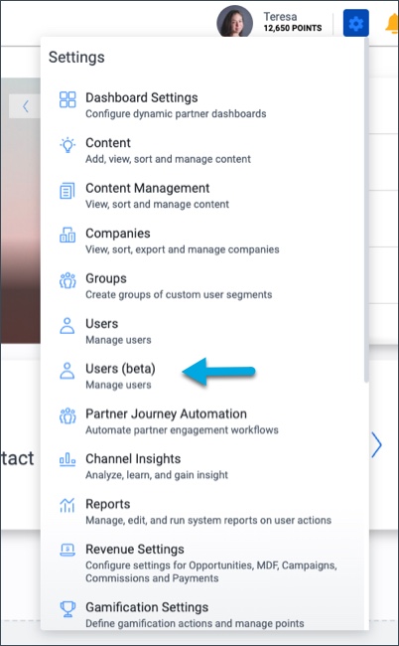
Task: Click the Reports chart icon
Action: click(x=67, y=505)
